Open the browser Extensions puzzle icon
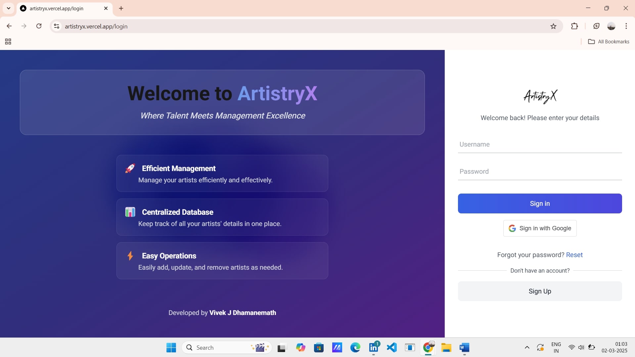Screen dimensions: 635x357 click(574, 26)
